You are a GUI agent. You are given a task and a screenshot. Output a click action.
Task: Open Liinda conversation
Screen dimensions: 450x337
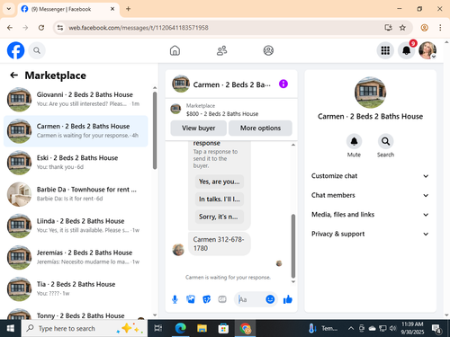76,226
